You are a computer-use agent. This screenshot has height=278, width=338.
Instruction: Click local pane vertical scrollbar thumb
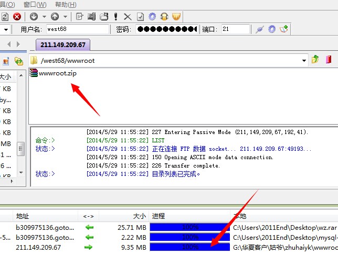20,149
